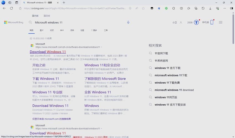Search related 'windows 11 官方下载安装'
235x138 pixels.
(x=170, y=105)
